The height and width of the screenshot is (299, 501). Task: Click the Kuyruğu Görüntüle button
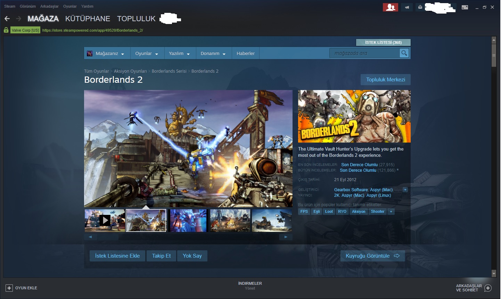[372, 256]
